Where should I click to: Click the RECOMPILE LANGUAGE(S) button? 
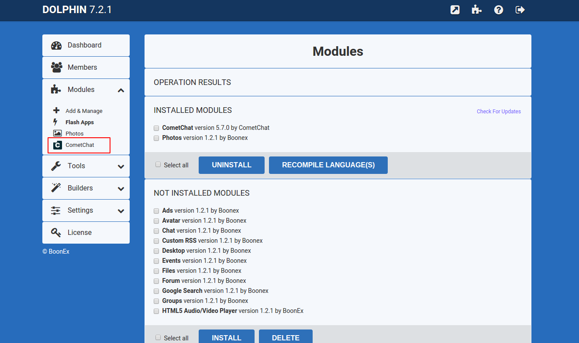(x=328, y=165)
